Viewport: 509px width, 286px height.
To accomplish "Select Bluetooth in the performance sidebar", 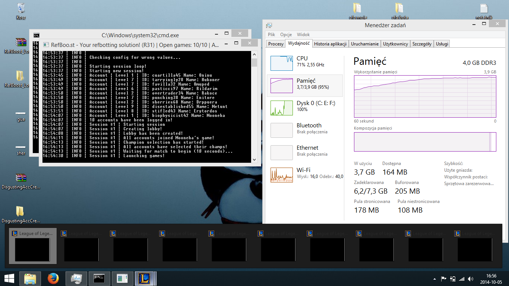I will tap(305, 130).
